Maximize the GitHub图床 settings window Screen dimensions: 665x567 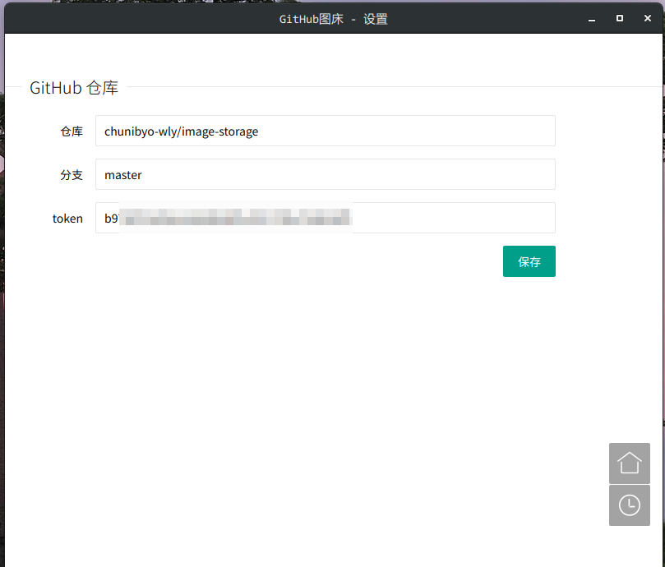click(620, 18)
